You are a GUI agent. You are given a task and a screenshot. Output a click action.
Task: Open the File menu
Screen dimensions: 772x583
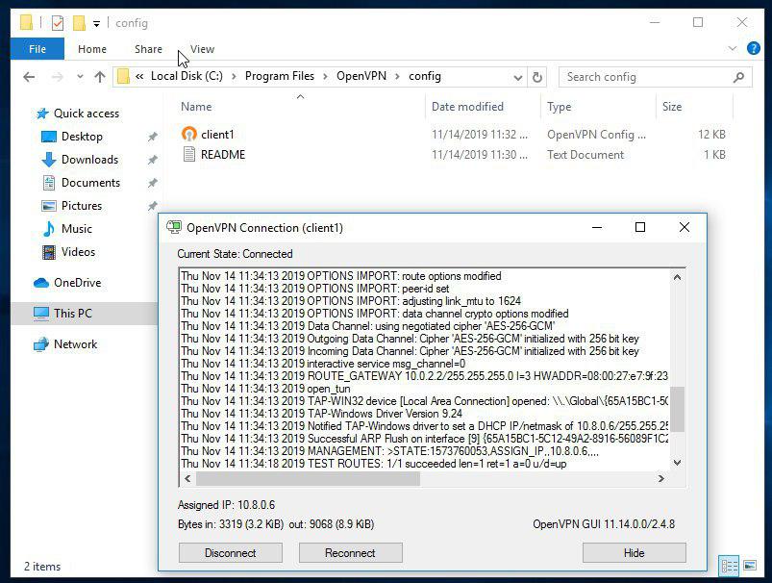pyautogui.click(x=37, y=48)
